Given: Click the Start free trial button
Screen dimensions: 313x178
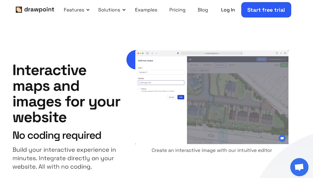Looking at the screenshot, I should [266, 10].
